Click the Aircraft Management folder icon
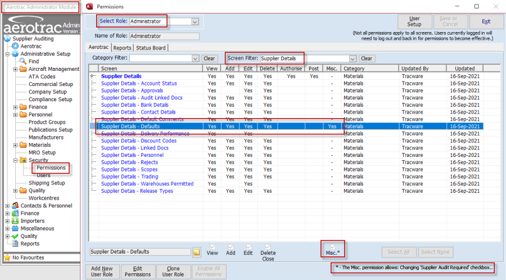 pos(24,69)
